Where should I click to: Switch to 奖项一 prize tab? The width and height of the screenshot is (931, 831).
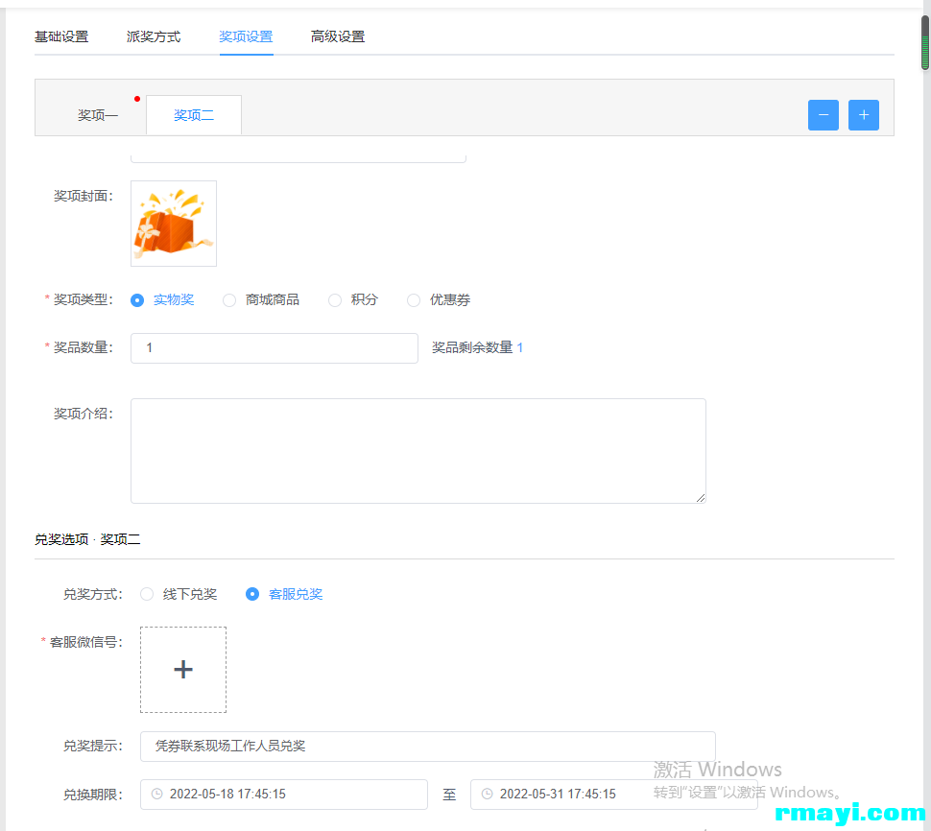click(x=98, y=115)
